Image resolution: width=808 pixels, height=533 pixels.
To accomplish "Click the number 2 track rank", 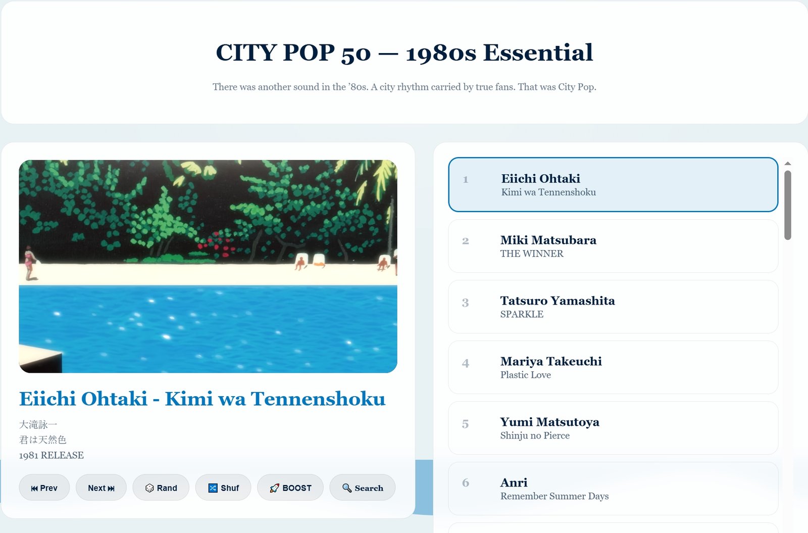I will (x=466, y=241).
